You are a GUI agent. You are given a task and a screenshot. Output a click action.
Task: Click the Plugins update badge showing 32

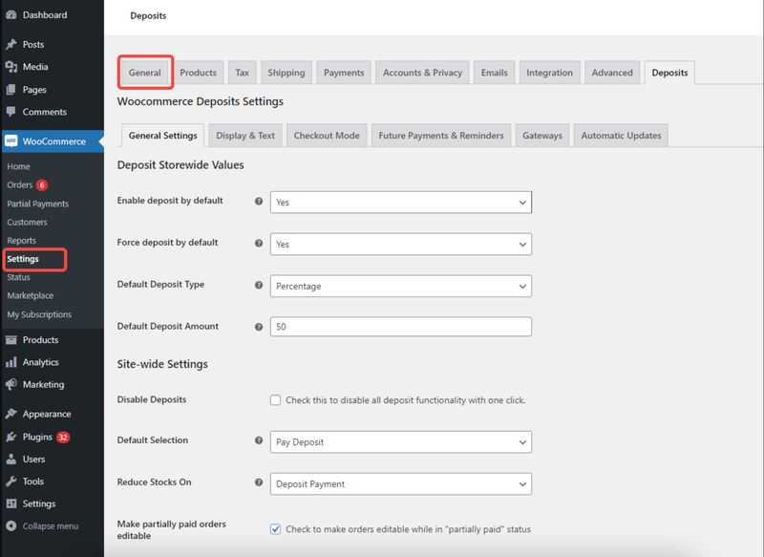(x=63, y=438)
